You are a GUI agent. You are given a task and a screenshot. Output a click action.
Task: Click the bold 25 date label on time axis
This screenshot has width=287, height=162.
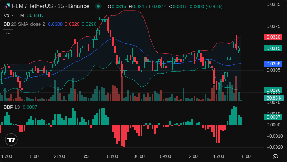coord(86,156)
